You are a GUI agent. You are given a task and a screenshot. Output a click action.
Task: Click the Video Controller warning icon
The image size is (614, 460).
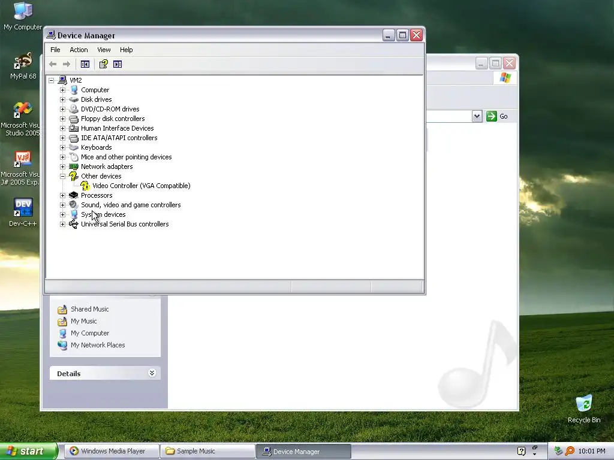click(x=85, y=186)
